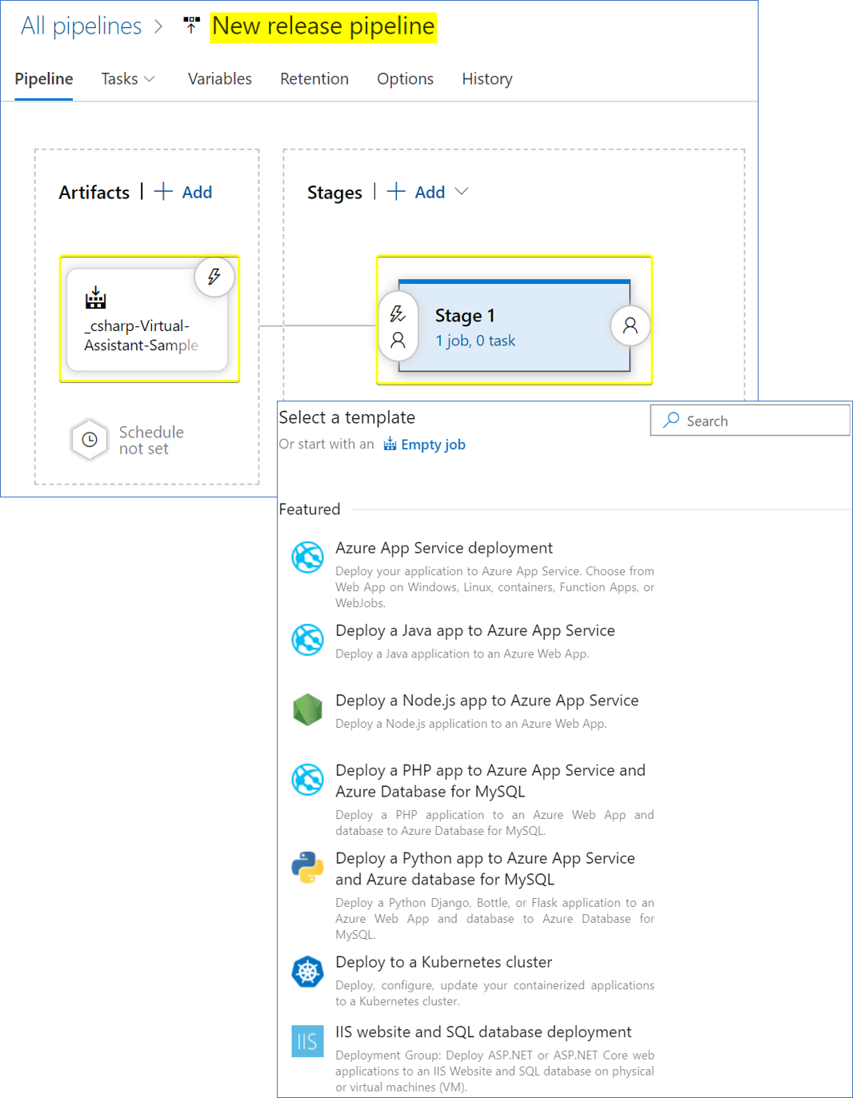
Task: Open Stage 1 pre-deployment conditions icon
Action: (x=398, y=326)
